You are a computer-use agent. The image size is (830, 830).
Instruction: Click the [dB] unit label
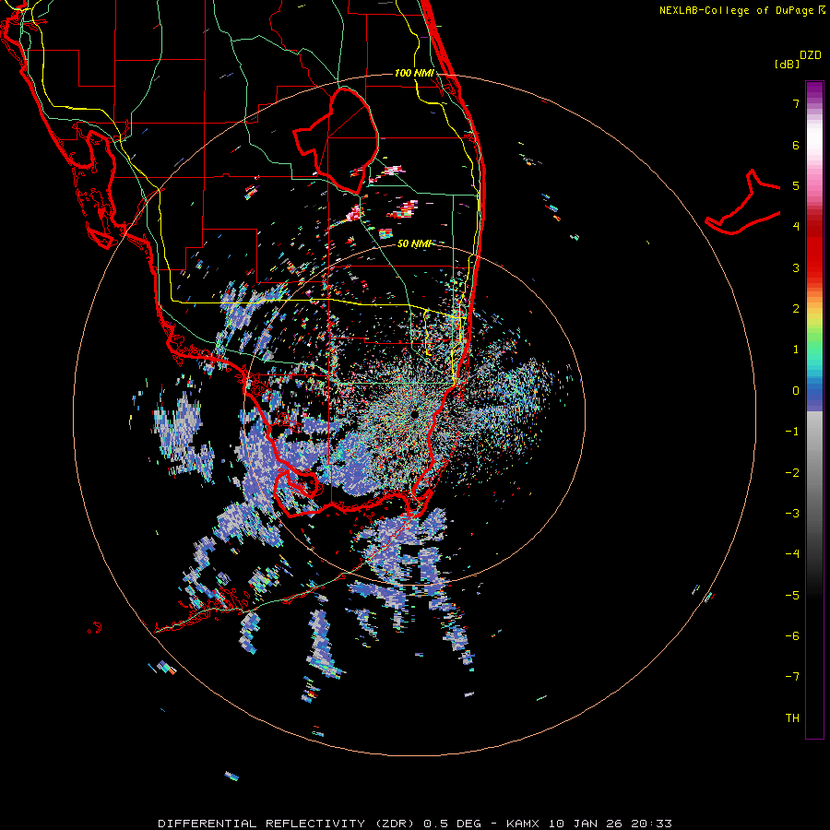coord(788,64)
